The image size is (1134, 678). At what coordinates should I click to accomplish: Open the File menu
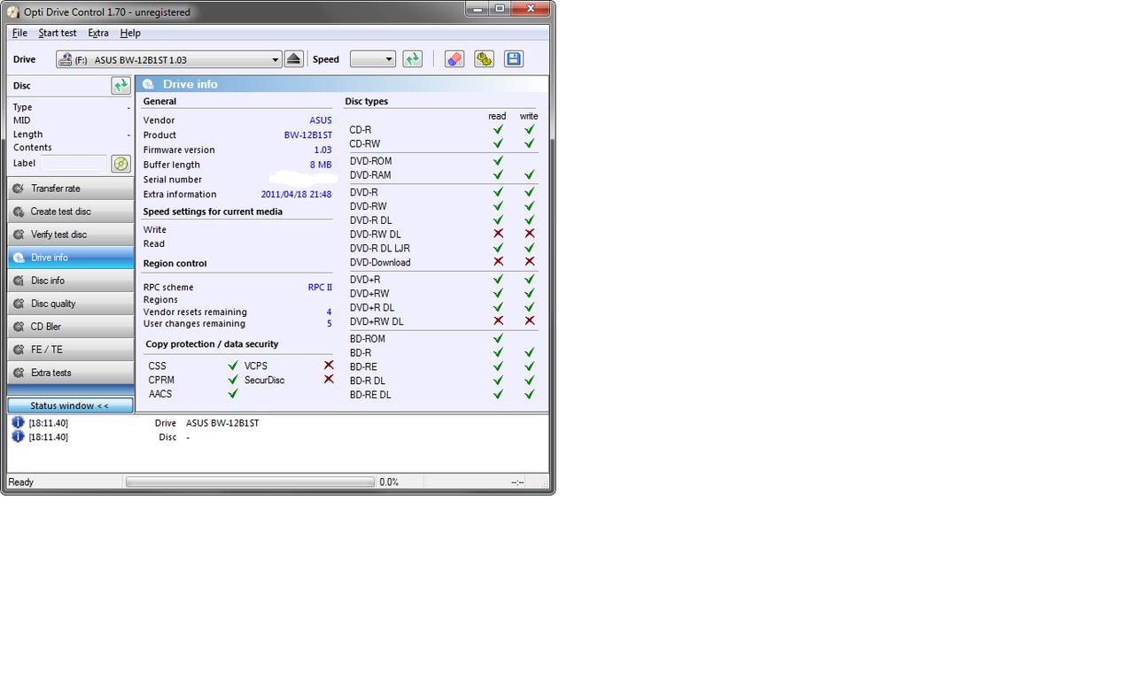click(19, 33)
